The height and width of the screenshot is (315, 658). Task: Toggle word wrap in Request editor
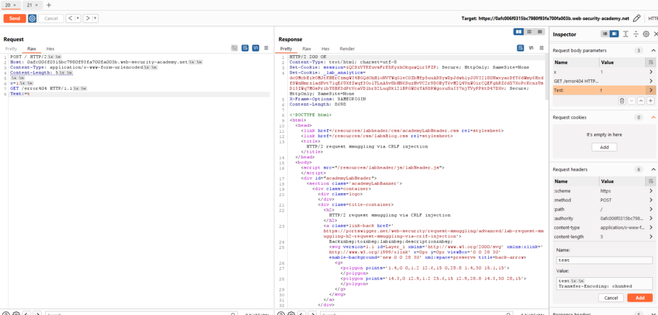[x=245, y=49]
